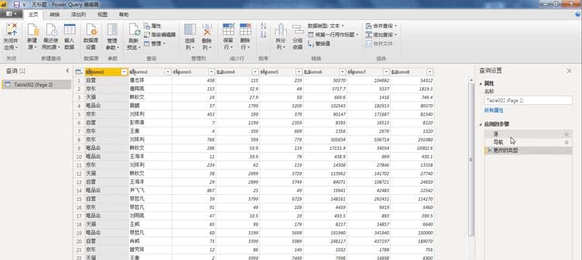
Task: Click the Manage Parameters (管理参数) icon
Action: pyautogui.click(x=112, y=30)
